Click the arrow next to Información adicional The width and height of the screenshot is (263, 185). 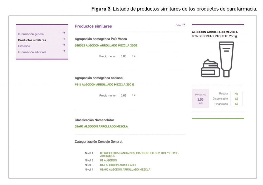pyautogui.click(x=64, y=51)
